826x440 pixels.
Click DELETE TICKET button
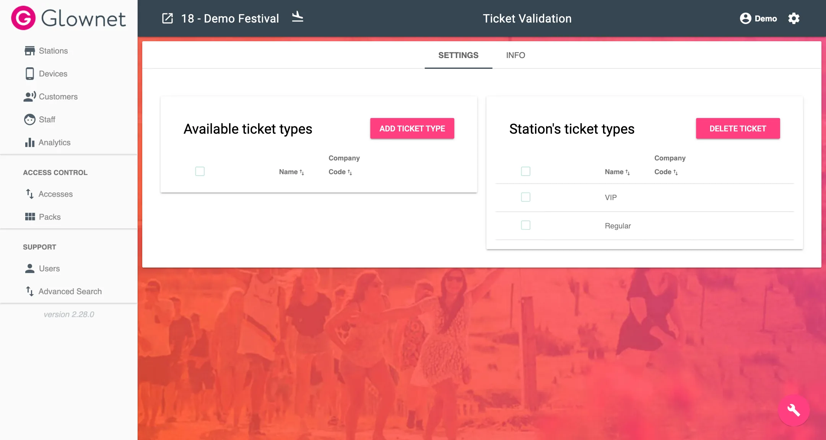pyautogui.click(x=738, y=128)
